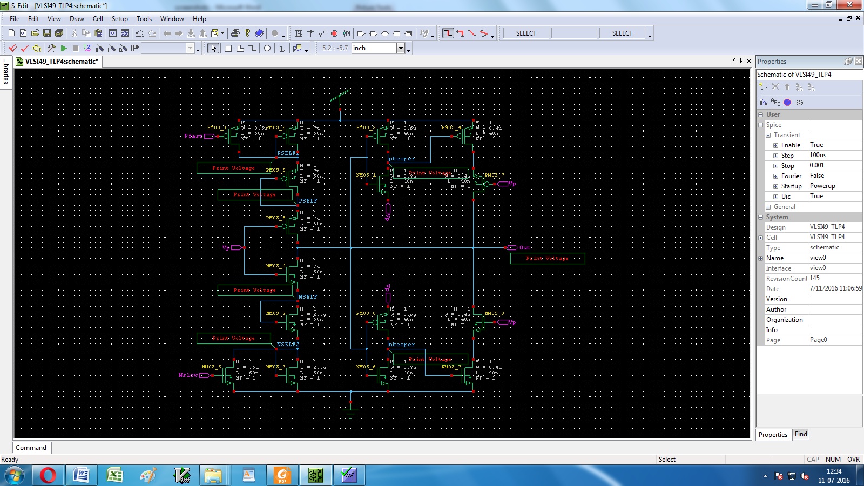Click the delete X icon in Properties panel

pos(775,86)
